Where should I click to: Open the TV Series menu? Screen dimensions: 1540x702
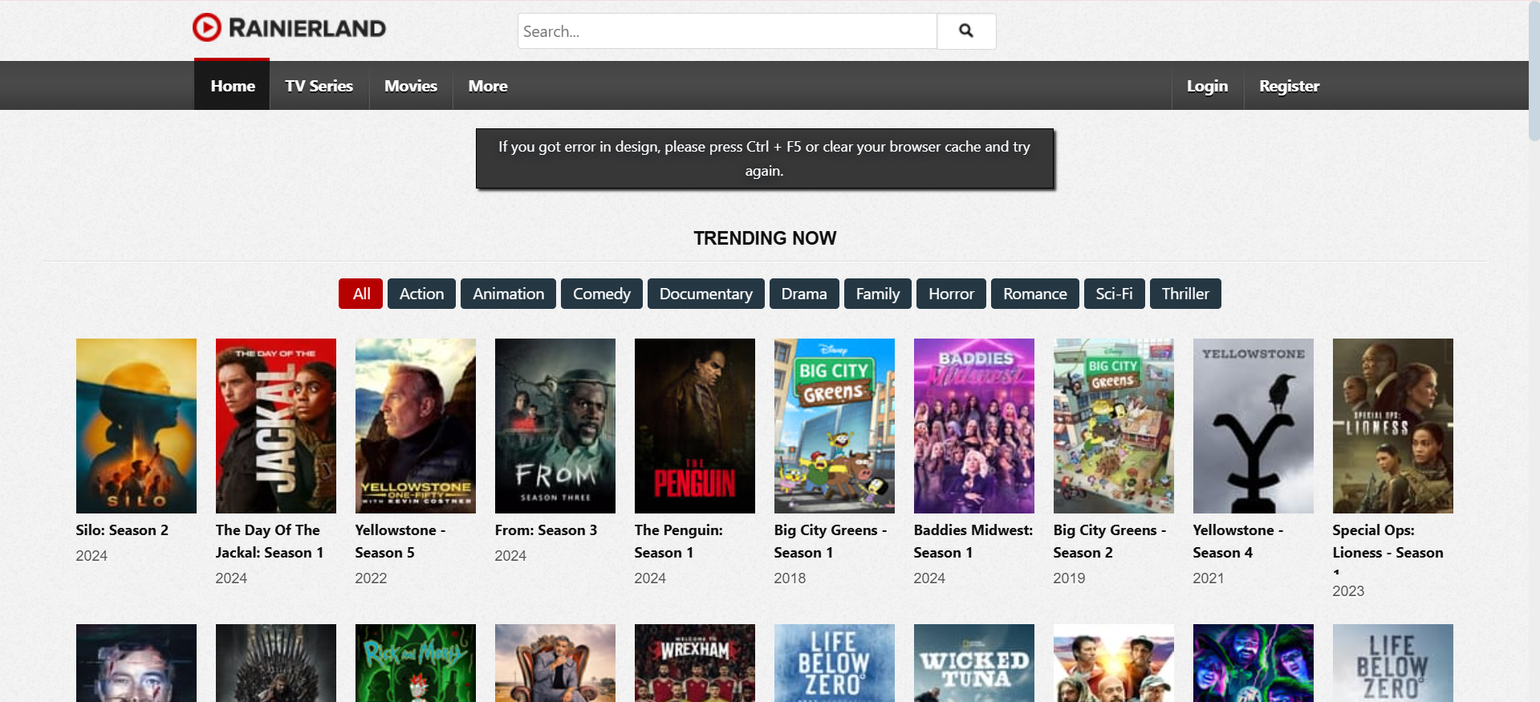[x=319, y=85]
